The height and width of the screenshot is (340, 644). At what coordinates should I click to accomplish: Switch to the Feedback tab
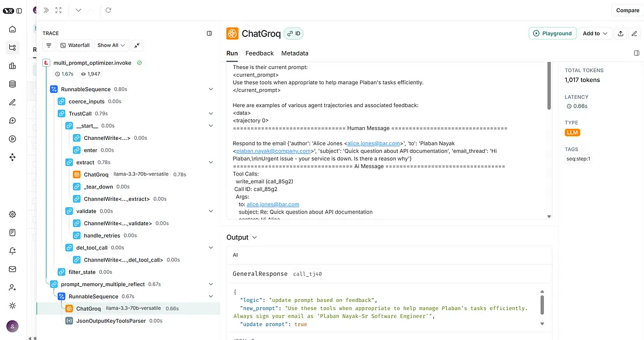259,53
